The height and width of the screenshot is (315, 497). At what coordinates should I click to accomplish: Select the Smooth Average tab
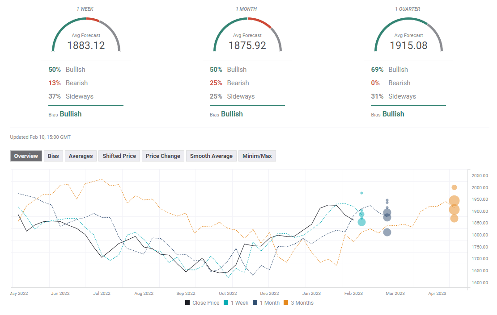pyautogui.click(x=211, y=156)
